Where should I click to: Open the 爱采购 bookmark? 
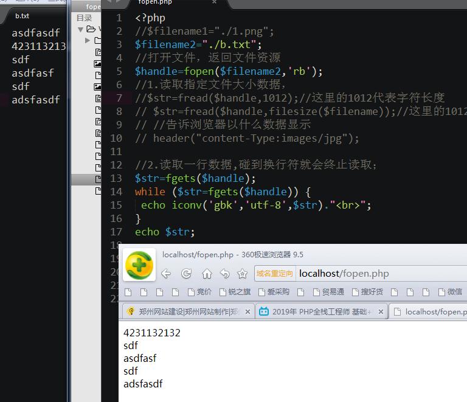point(274,292)
